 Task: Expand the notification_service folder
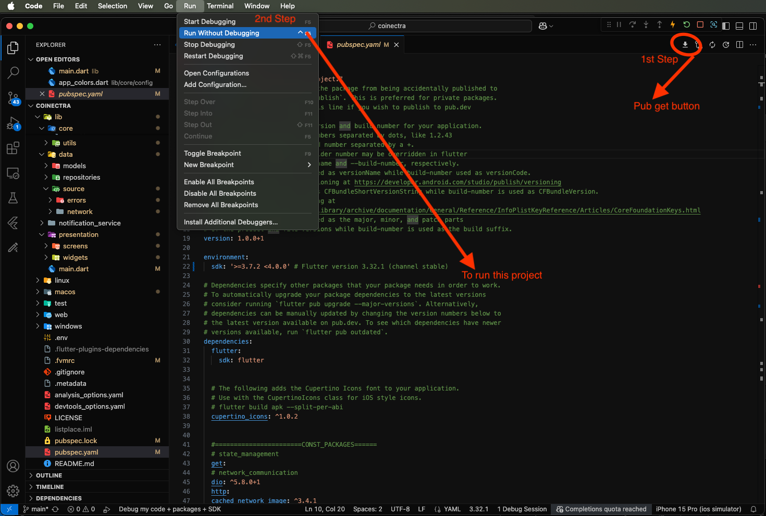coord(42,223)
